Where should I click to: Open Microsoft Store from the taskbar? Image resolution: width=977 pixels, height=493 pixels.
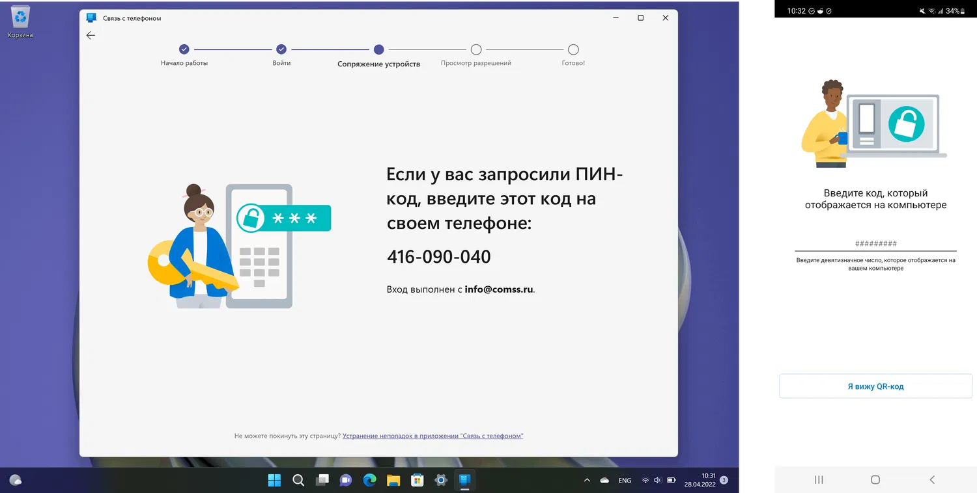[417, 480]
